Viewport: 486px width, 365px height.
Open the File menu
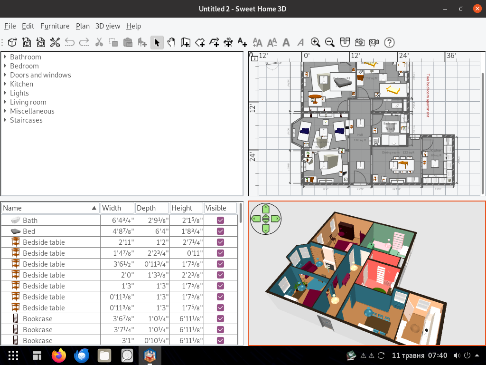pyautogui.click(x=10, y=26)
